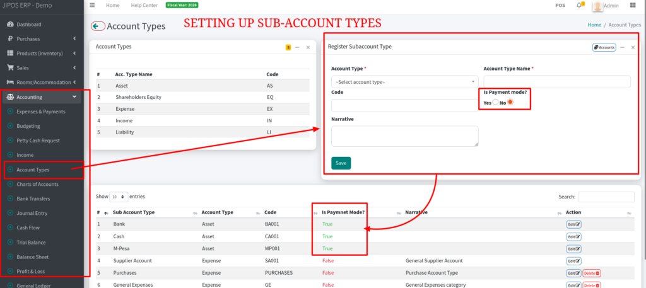Open the Help Center menu item
646x288 pixels.
pos(144,5)
